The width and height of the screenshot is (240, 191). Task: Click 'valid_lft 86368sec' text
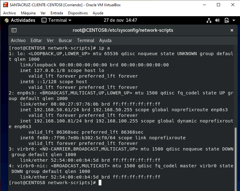[x=54, y=132]
